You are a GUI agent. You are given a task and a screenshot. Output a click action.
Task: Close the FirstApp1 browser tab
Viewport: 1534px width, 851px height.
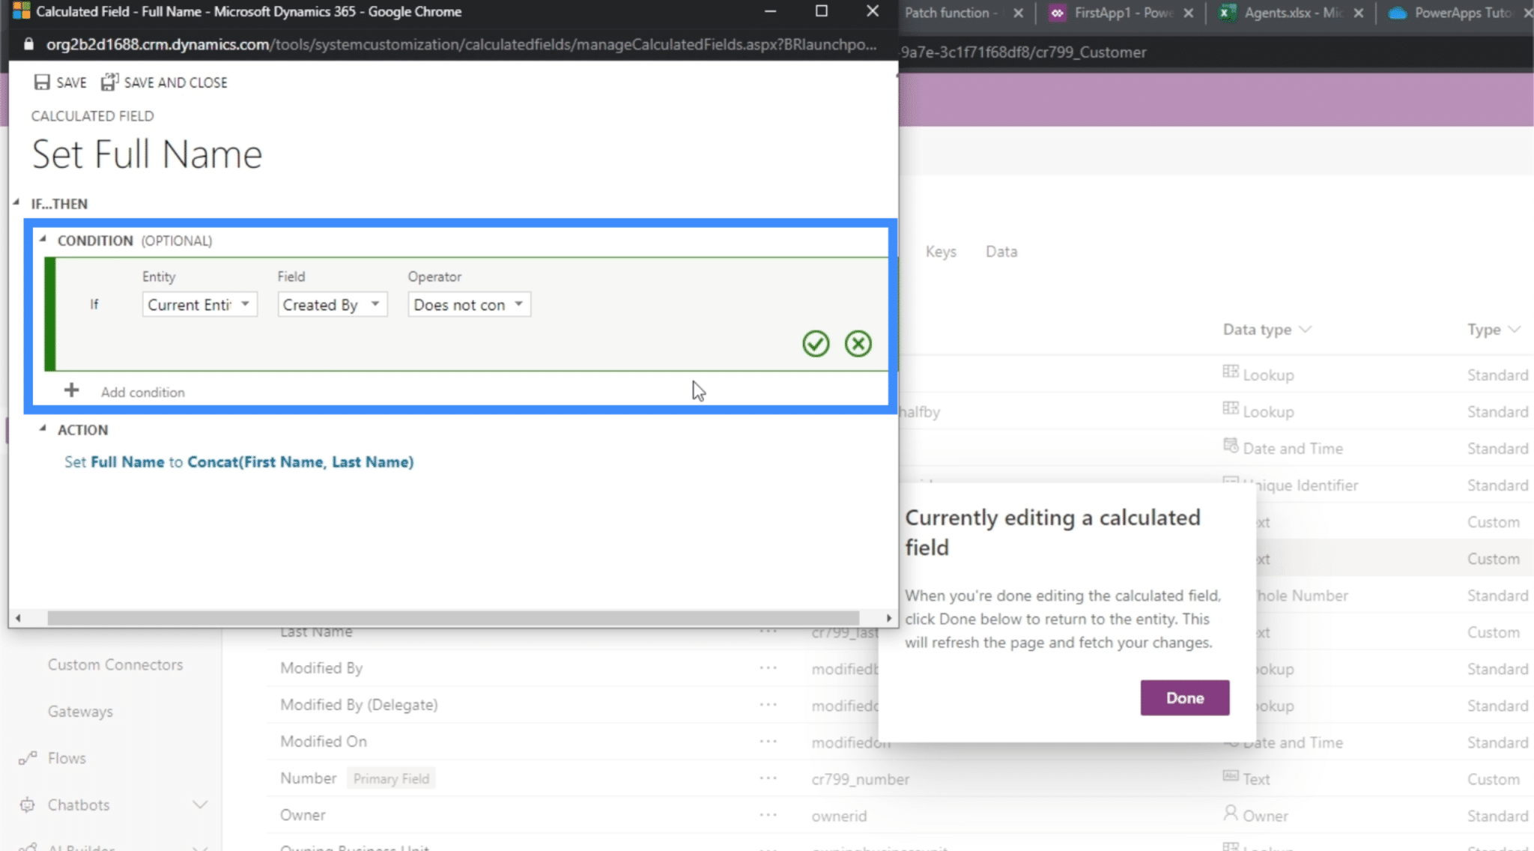pos(1188,13)
